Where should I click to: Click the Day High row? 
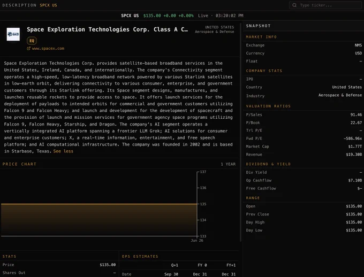coord(304,222)
